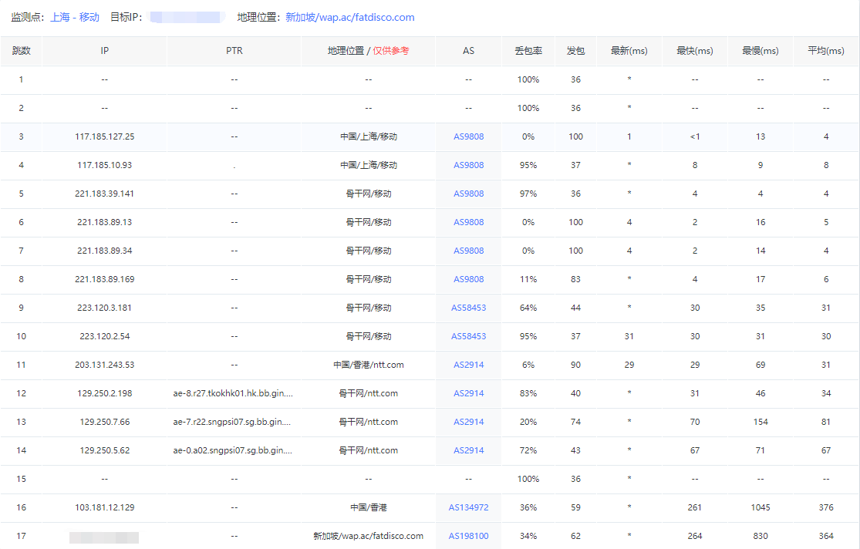Click the 154 slowest value in hop 13
This screenshot has width=860, height=549.
761,422
